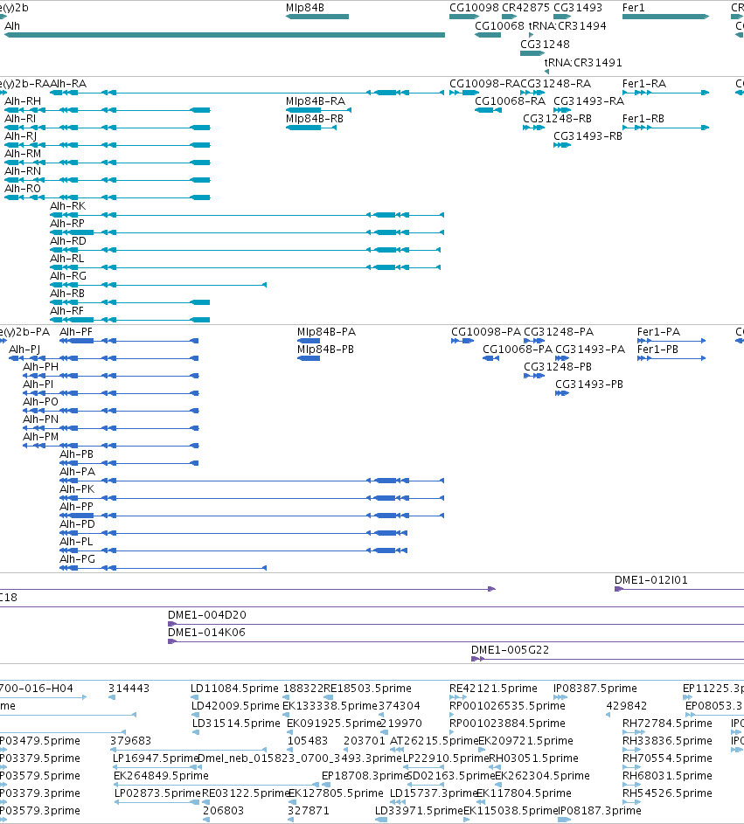Viewport: 744px width, 824px height.
Task: Select the EK264849.5prime EST label
Action: (161, 776)
